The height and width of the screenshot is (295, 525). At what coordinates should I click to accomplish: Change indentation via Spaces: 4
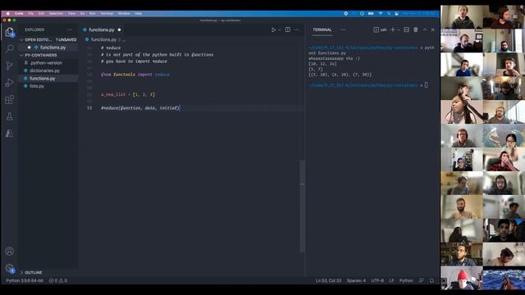[x=356, y=280]
